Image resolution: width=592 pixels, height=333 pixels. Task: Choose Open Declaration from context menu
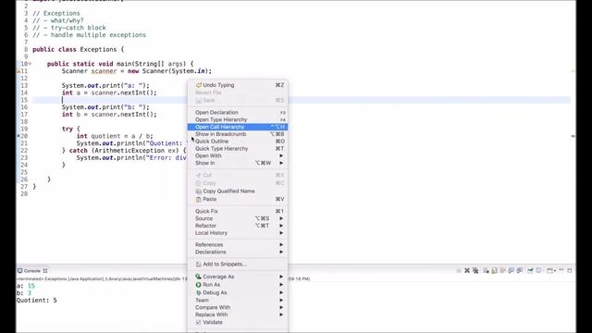pos(238,113)
